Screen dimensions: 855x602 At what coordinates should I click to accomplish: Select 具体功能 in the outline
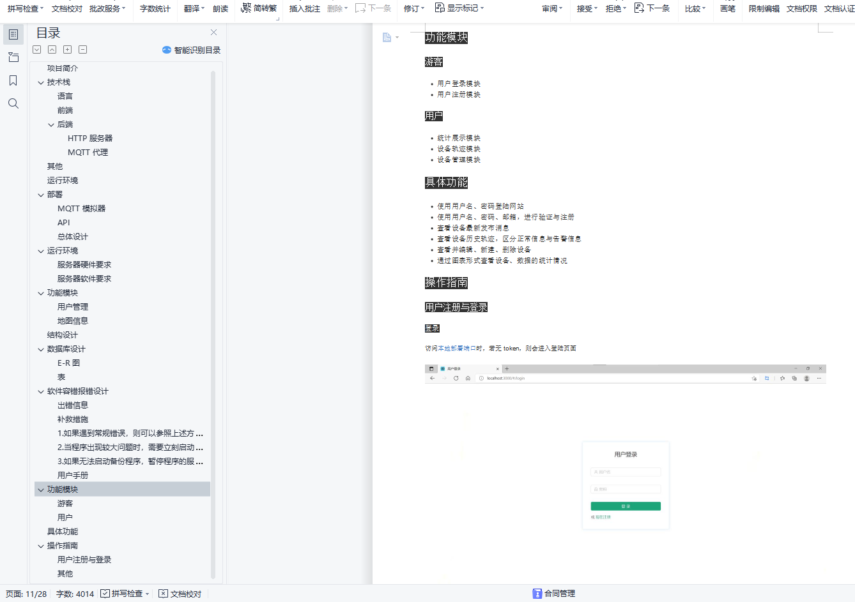coord(63,532)
